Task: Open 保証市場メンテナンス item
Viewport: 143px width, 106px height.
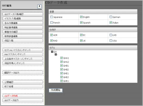Action: coord(23,63)
